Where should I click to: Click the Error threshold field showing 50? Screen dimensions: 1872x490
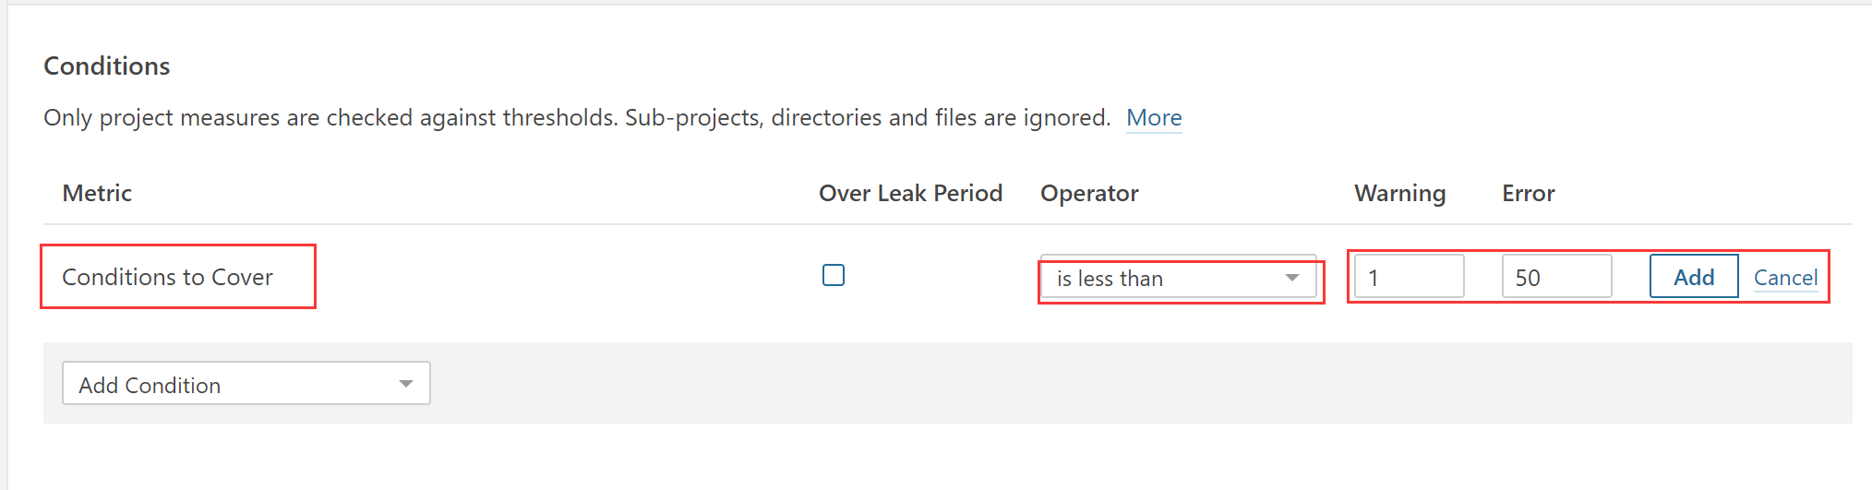click(x=1556, y=277)
